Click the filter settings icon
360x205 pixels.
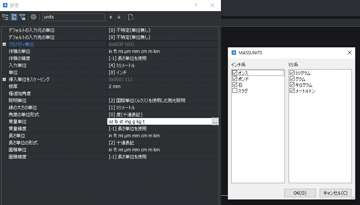(22, 17)
